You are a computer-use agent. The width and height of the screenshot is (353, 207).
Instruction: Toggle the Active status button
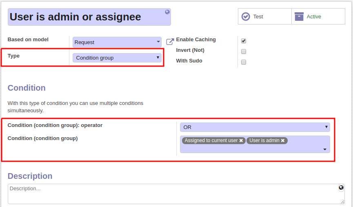coord(318,16)
